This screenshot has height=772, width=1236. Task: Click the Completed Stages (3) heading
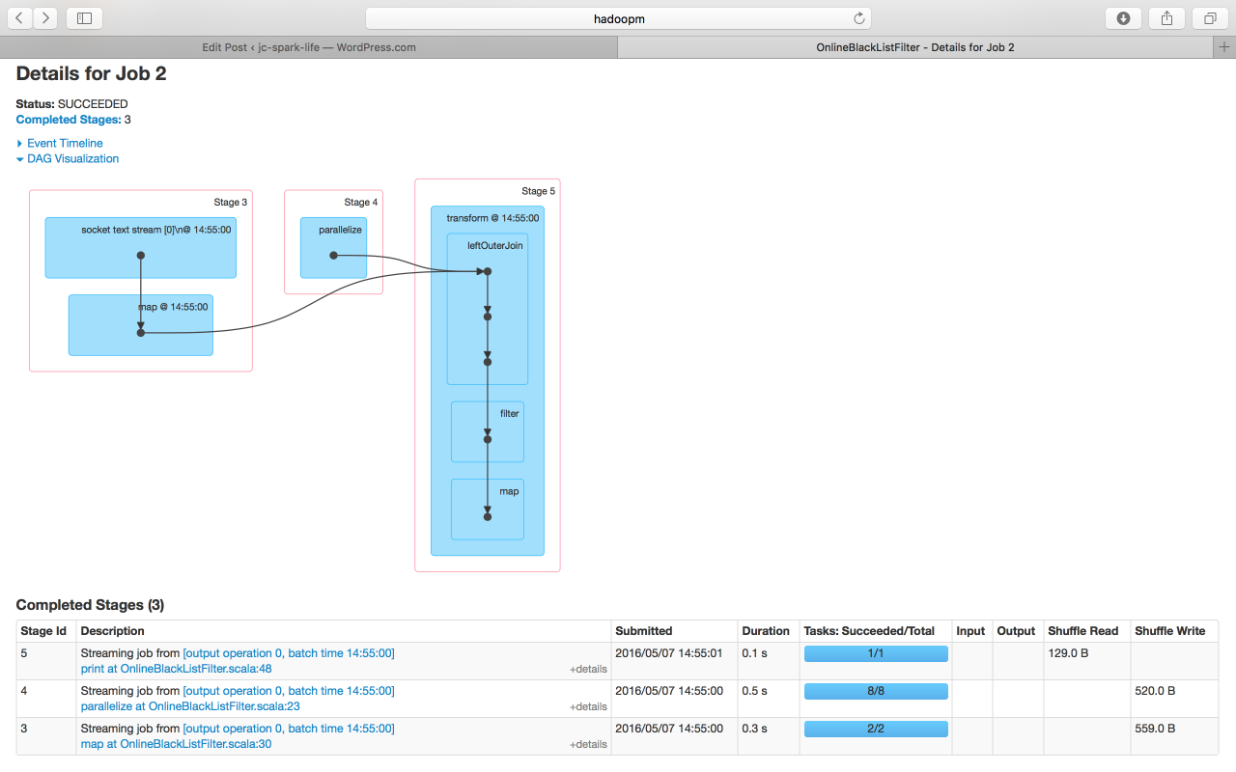coord(90,605)
